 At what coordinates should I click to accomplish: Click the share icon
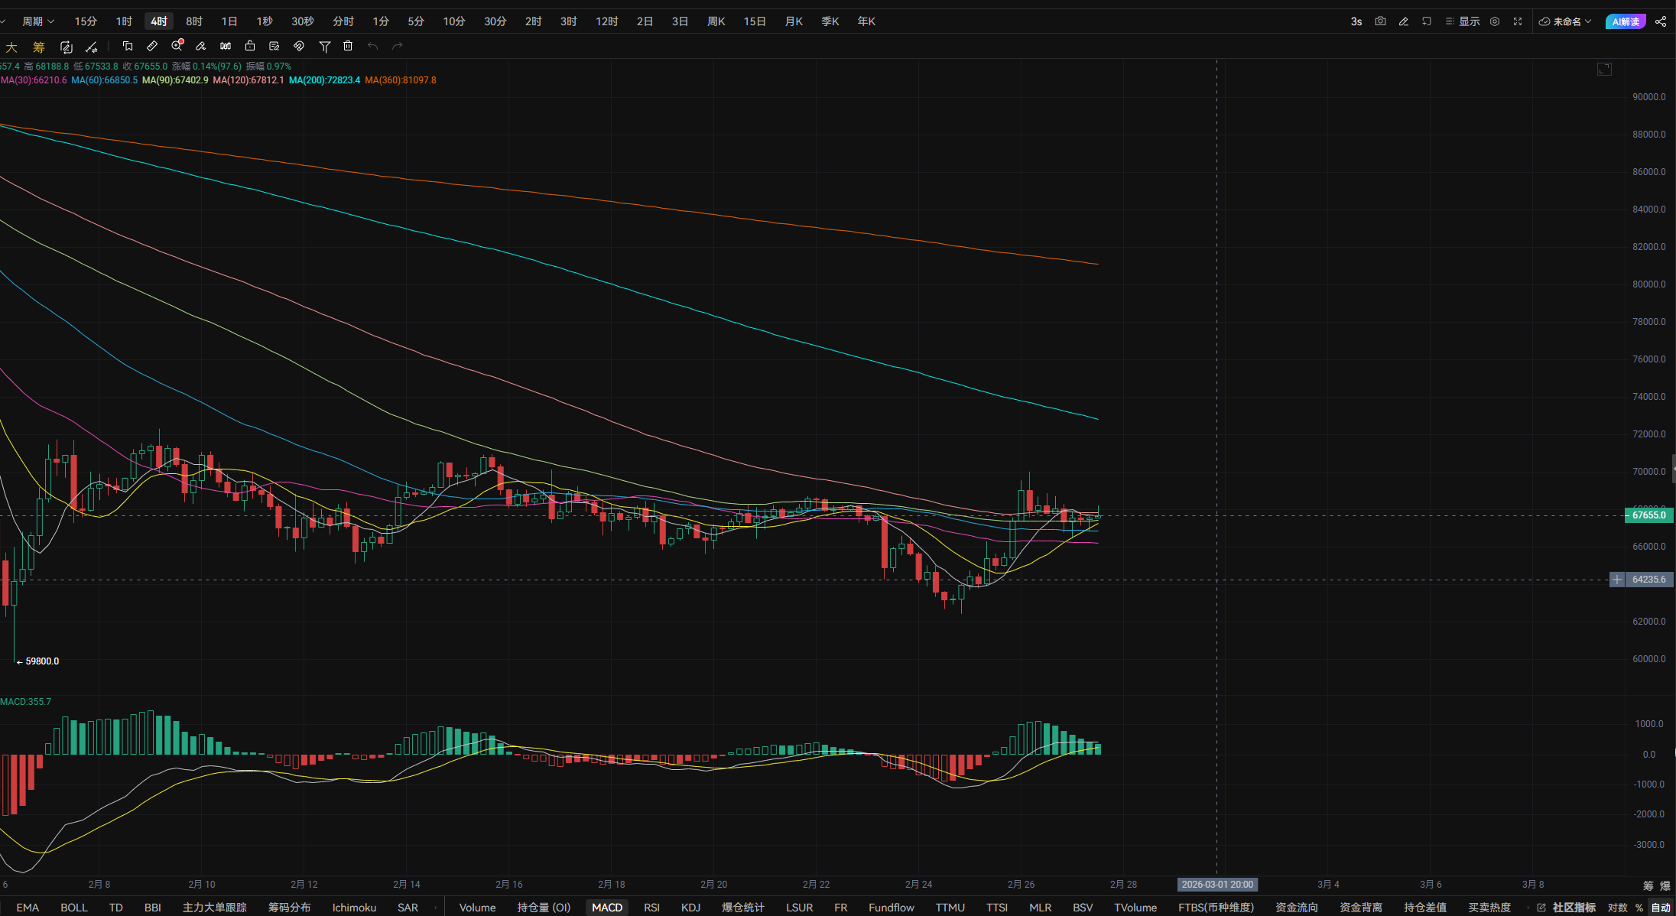pos(1661,21)
